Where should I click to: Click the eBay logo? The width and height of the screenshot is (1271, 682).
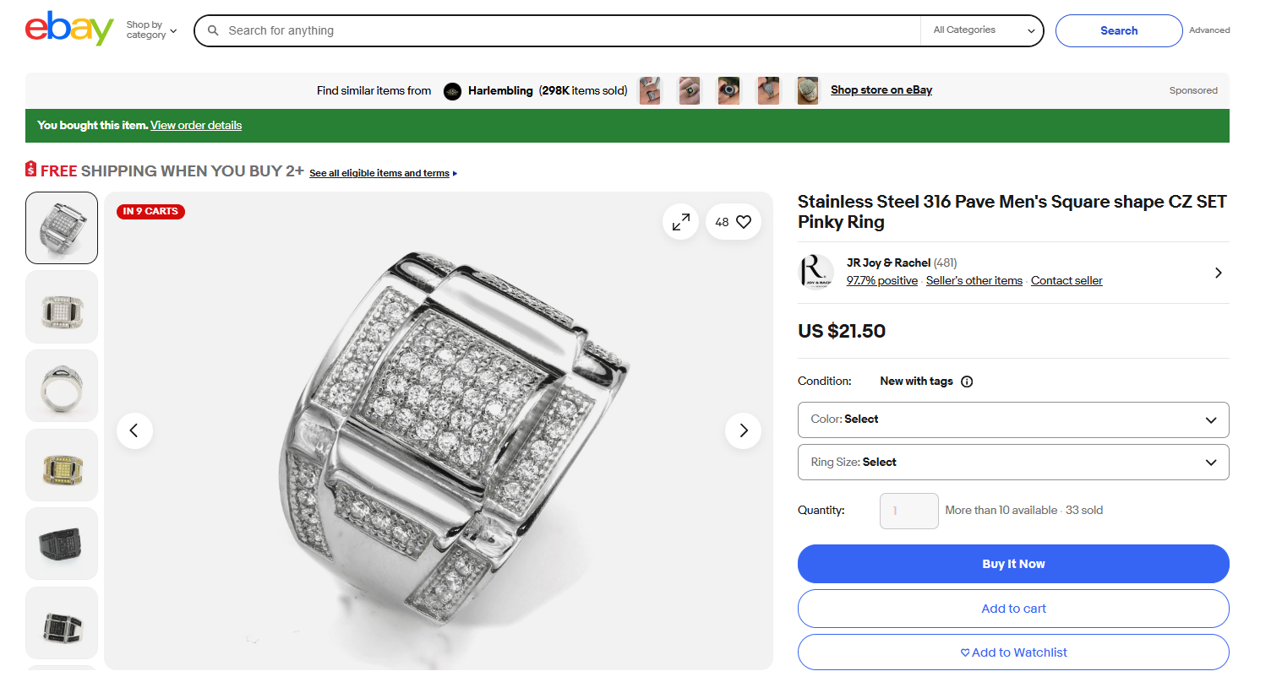(x=69, y=30)
